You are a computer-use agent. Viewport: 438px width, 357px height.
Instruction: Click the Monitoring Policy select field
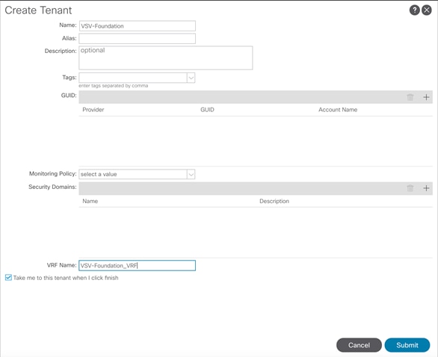(133, 175)
